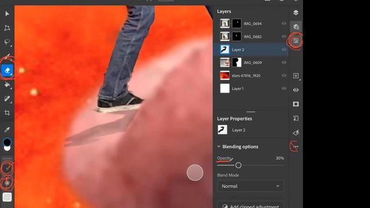
Task: Select the Eraser tool
Action: click(x=7, y=70)
